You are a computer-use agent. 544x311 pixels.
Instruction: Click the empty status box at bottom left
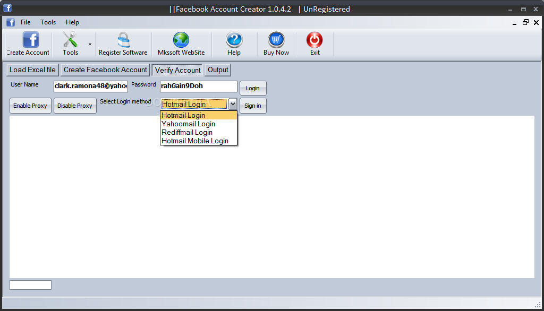(x=30, y=285)
